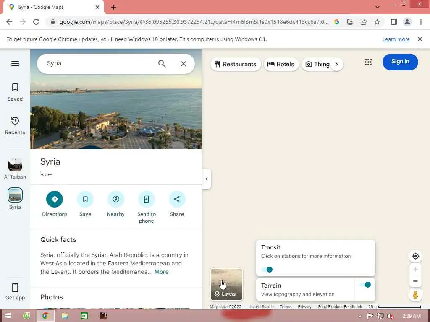Click the map scale bar
430x322 pixels.
[x=394, y=306]
